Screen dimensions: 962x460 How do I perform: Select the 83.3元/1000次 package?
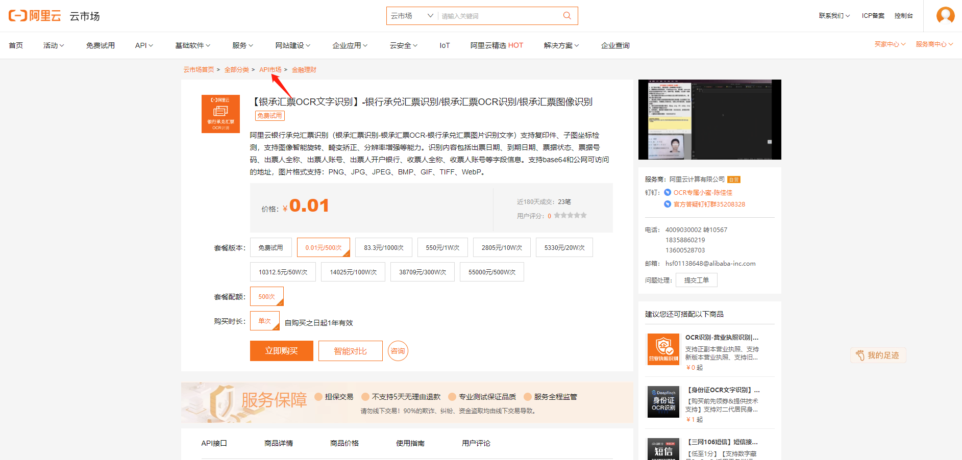384,247
